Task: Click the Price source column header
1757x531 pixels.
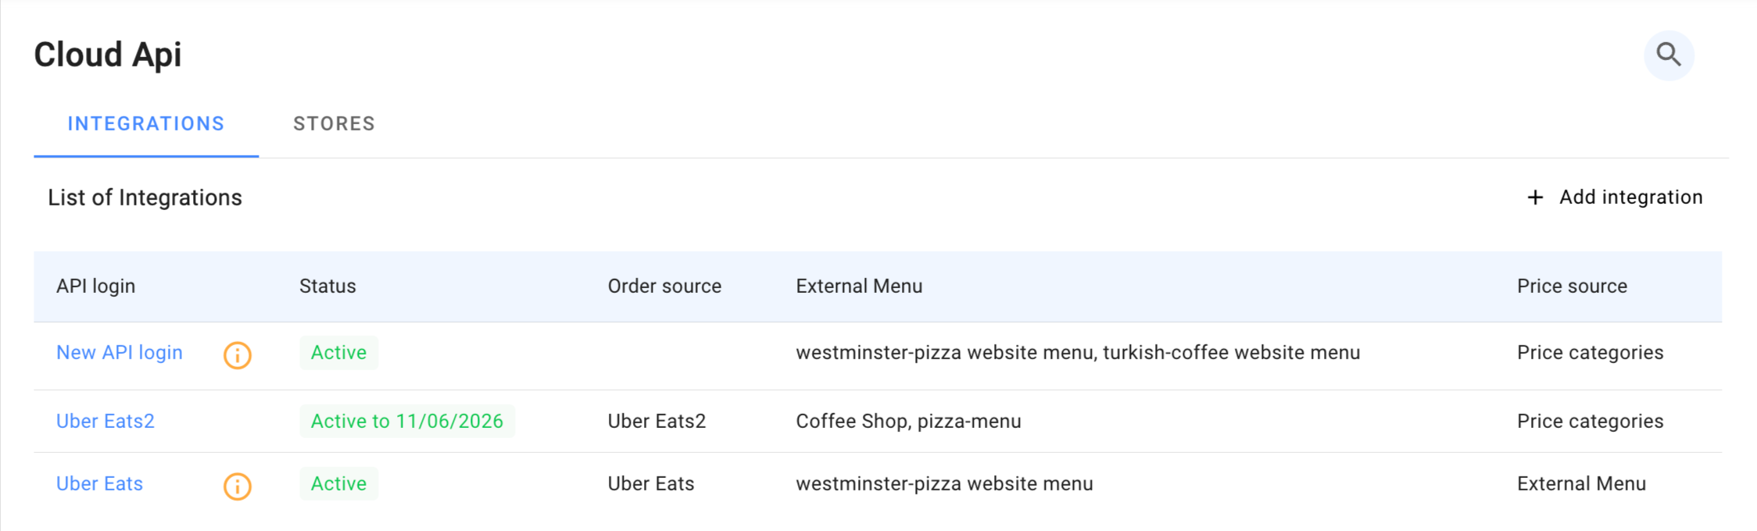Action: (1572, 287)
